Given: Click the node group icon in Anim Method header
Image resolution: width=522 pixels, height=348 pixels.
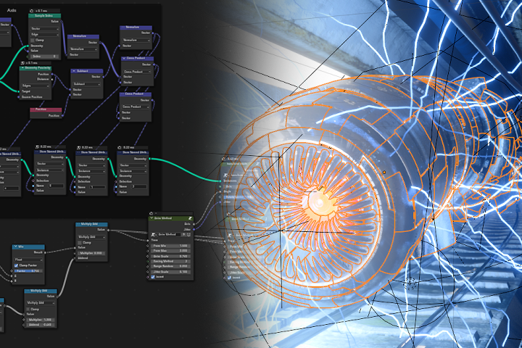Looking at the screenshot, I should click(190, 218).
